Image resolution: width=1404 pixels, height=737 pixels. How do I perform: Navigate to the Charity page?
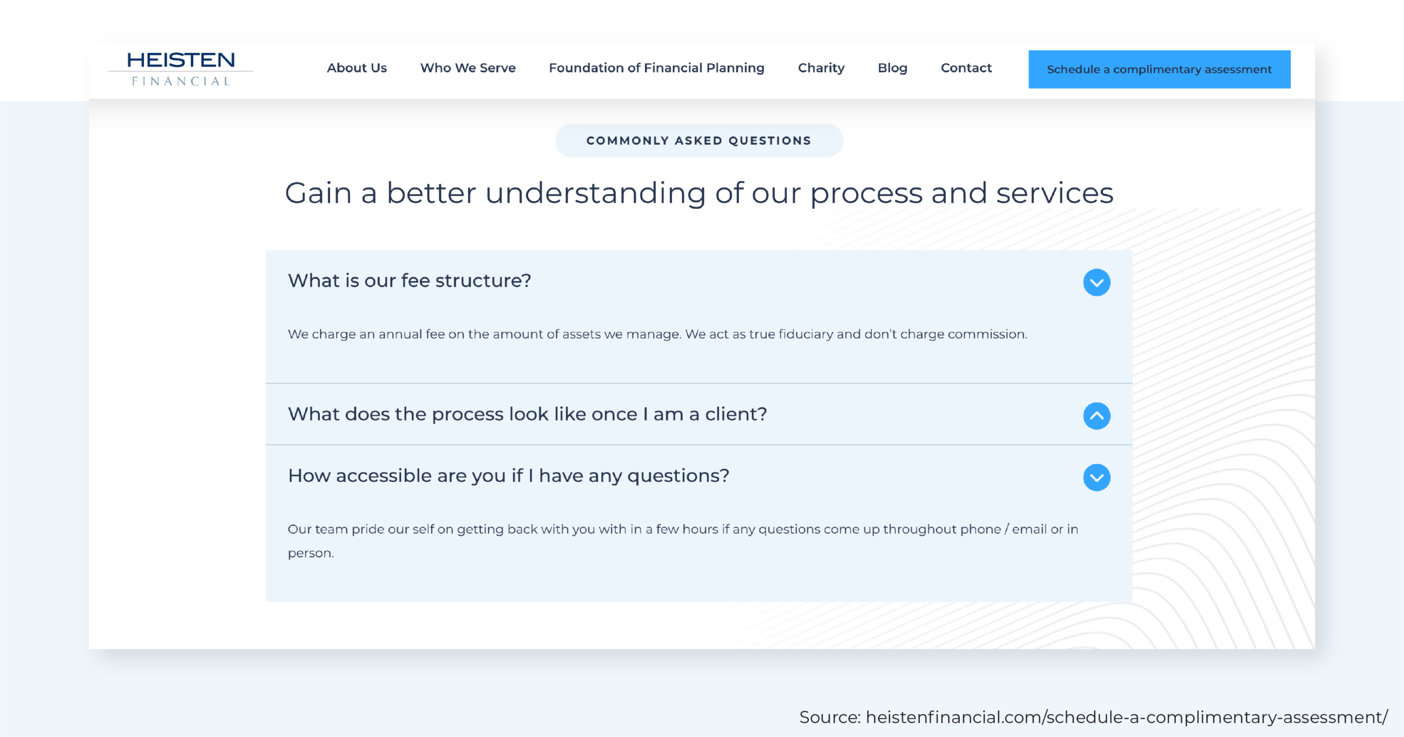[821, 68]
